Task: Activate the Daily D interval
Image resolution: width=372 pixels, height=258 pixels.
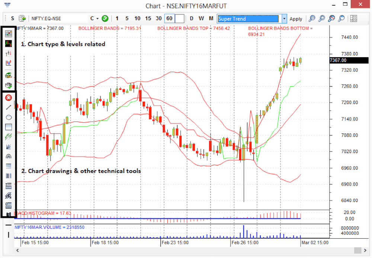Action: click(x=191, y=18)
